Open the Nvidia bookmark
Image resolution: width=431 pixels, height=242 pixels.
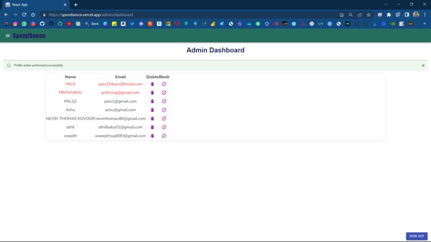coord(392,24)
